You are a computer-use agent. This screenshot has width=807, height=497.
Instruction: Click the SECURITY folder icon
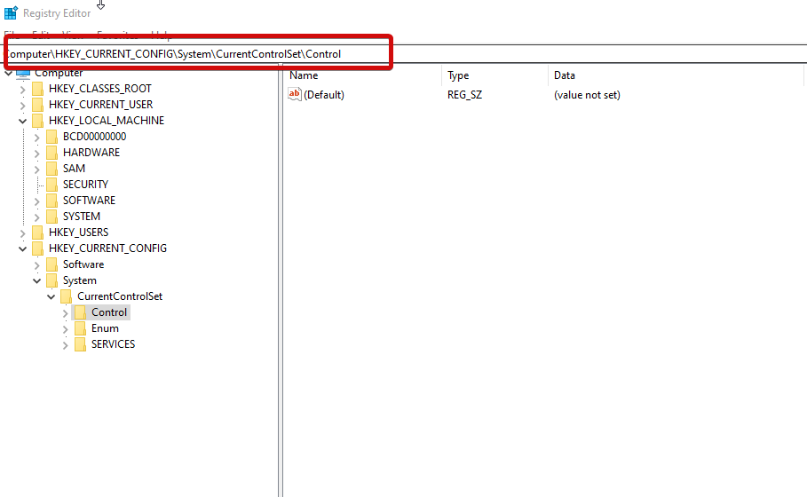(52, 185)
